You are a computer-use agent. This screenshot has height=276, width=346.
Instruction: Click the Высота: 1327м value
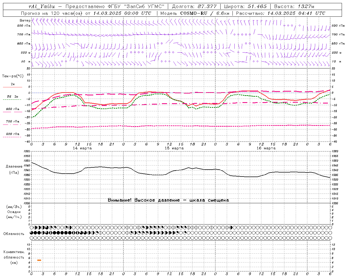(x=294, y=6)
